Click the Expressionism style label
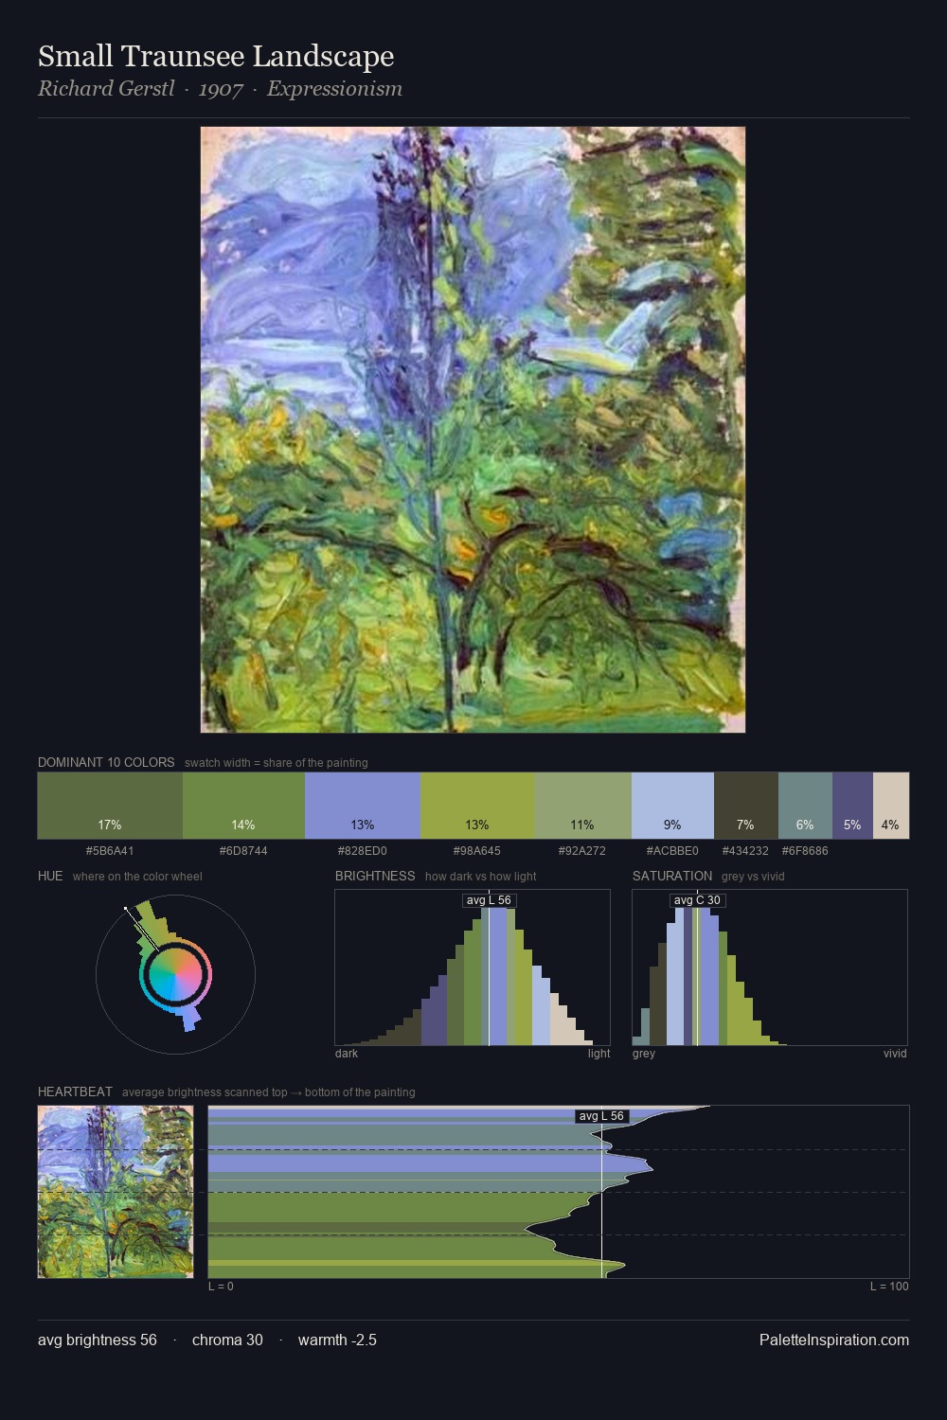947x1420 pixels. [334, 89]
